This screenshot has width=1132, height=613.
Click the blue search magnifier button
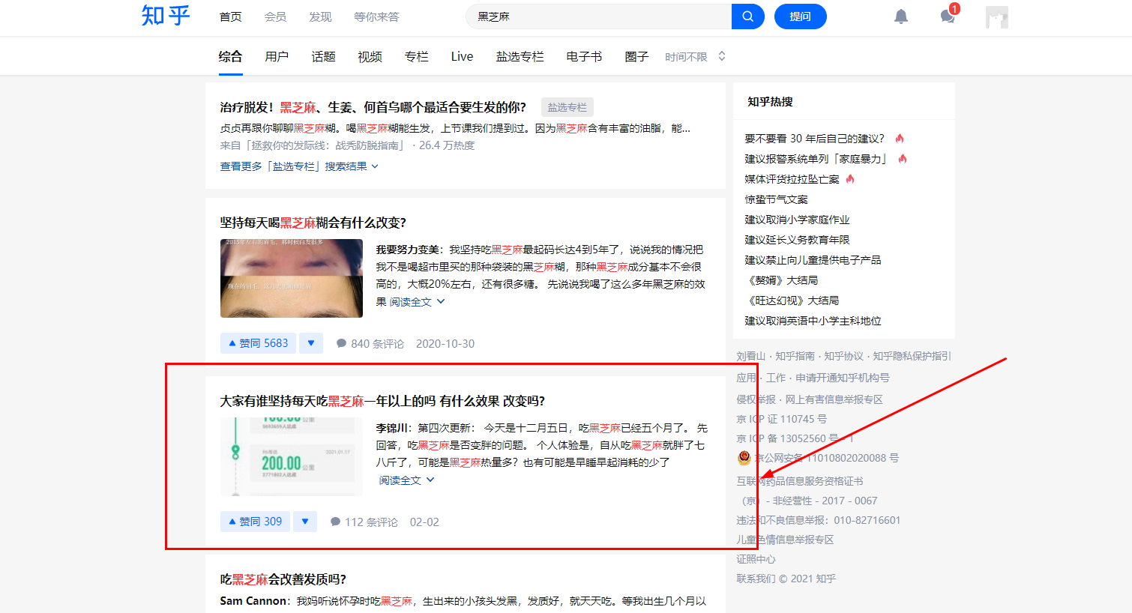tap(747, 16)
